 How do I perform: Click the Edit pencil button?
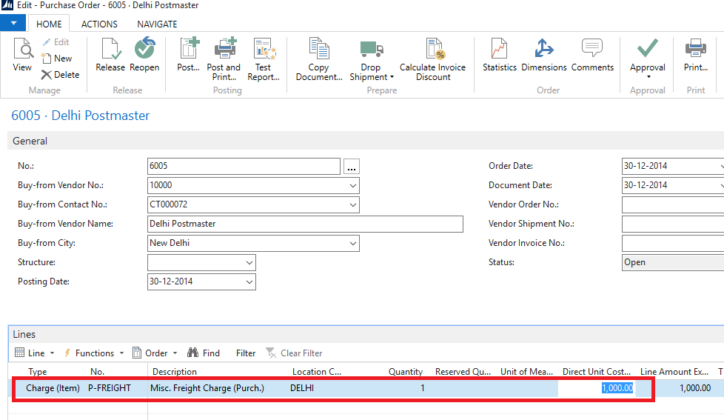(x=56, y=42)
